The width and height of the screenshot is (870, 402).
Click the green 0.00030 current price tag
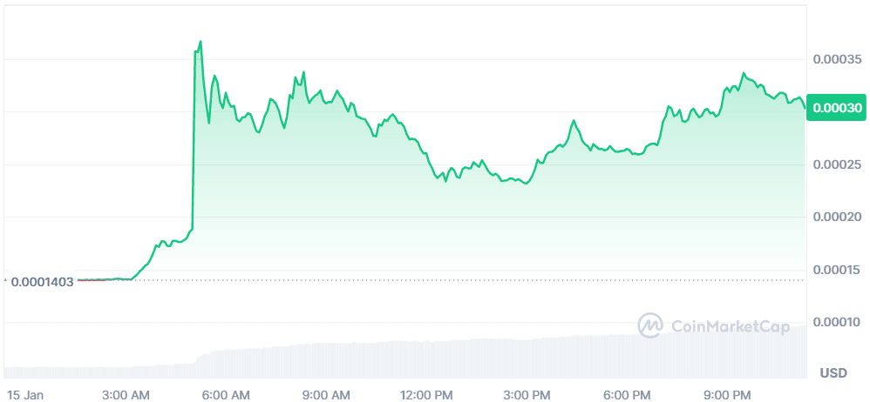click(837, 108)
